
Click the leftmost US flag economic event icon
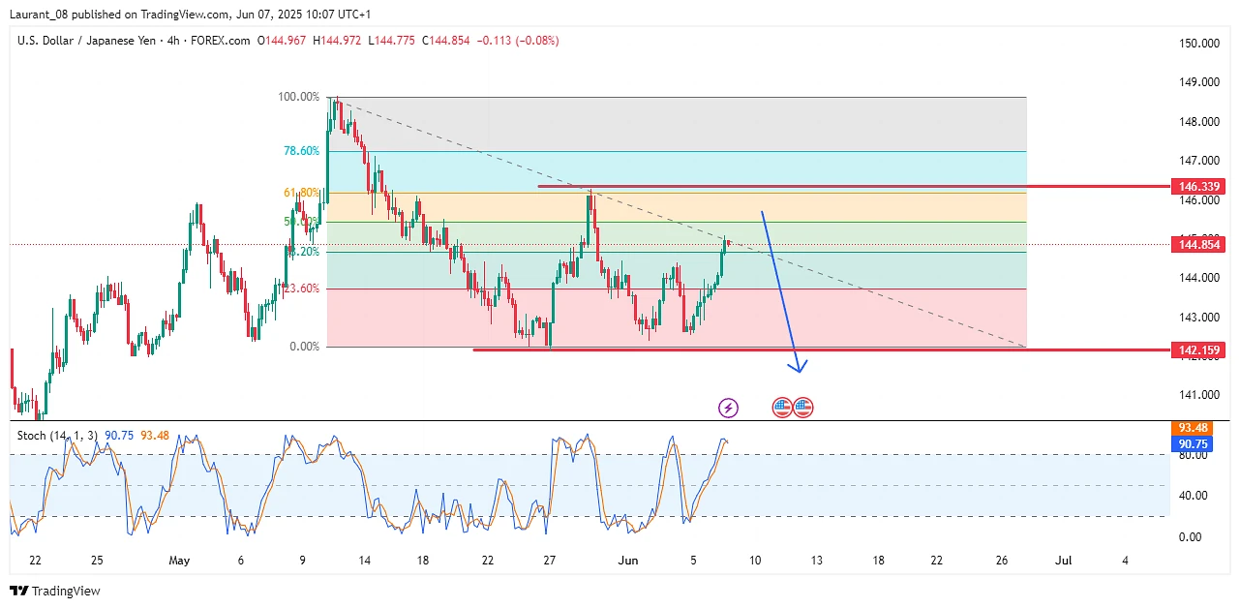782,408
